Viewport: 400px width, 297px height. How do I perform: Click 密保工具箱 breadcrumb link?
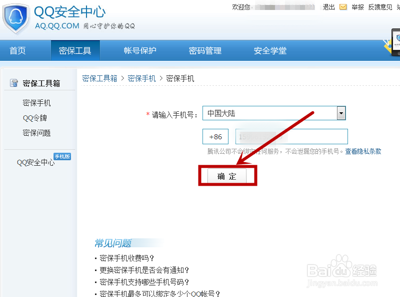click(99, 78)
